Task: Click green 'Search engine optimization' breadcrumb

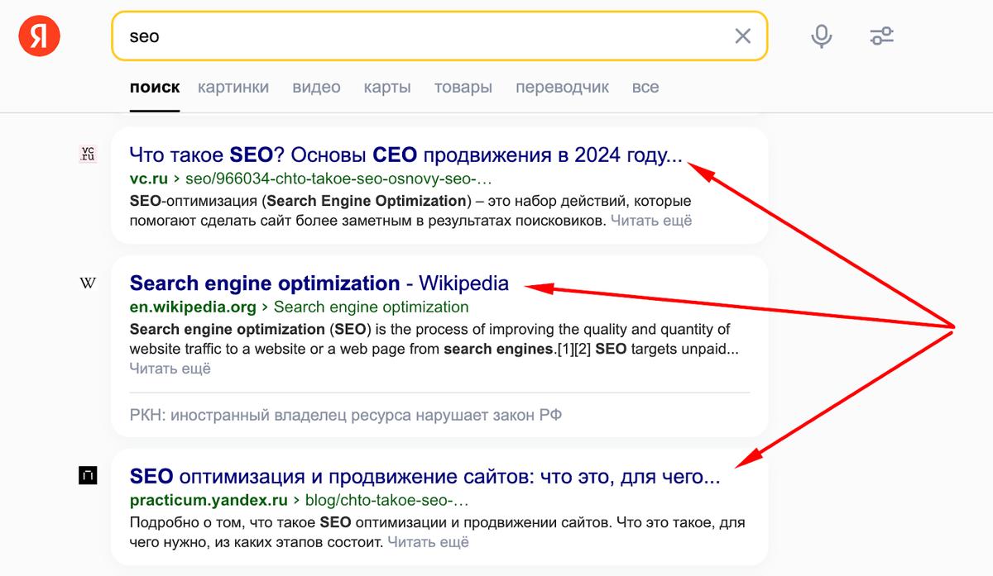Action: point(372,307)
